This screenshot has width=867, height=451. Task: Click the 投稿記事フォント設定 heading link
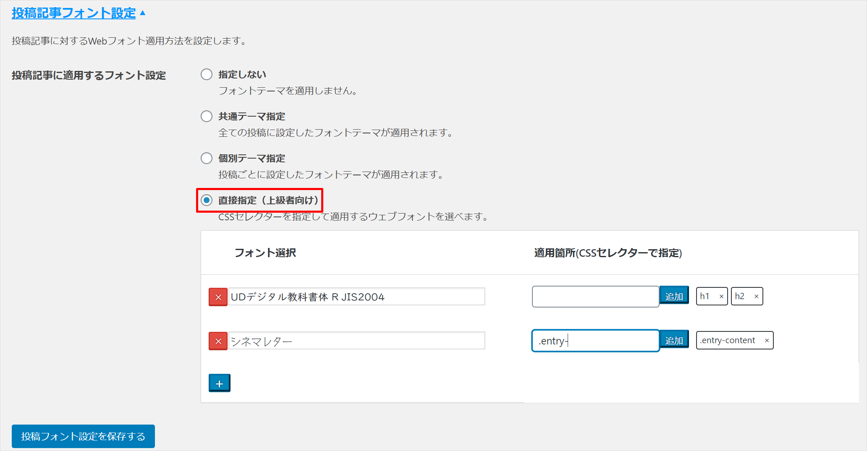click(73, 13)
